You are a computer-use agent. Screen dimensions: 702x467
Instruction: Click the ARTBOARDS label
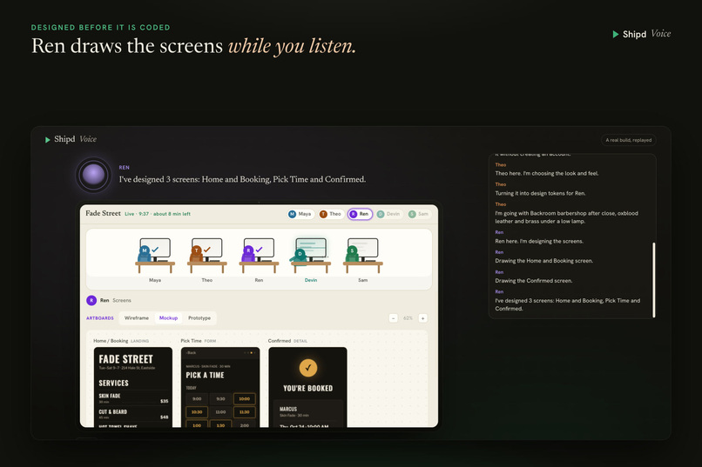click(x=100, y=318)
